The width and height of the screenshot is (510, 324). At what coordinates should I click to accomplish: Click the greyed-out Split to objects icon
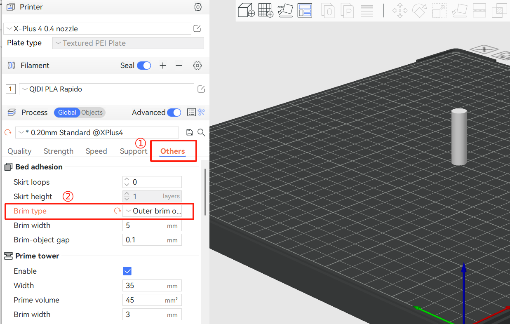coord(328,10)
